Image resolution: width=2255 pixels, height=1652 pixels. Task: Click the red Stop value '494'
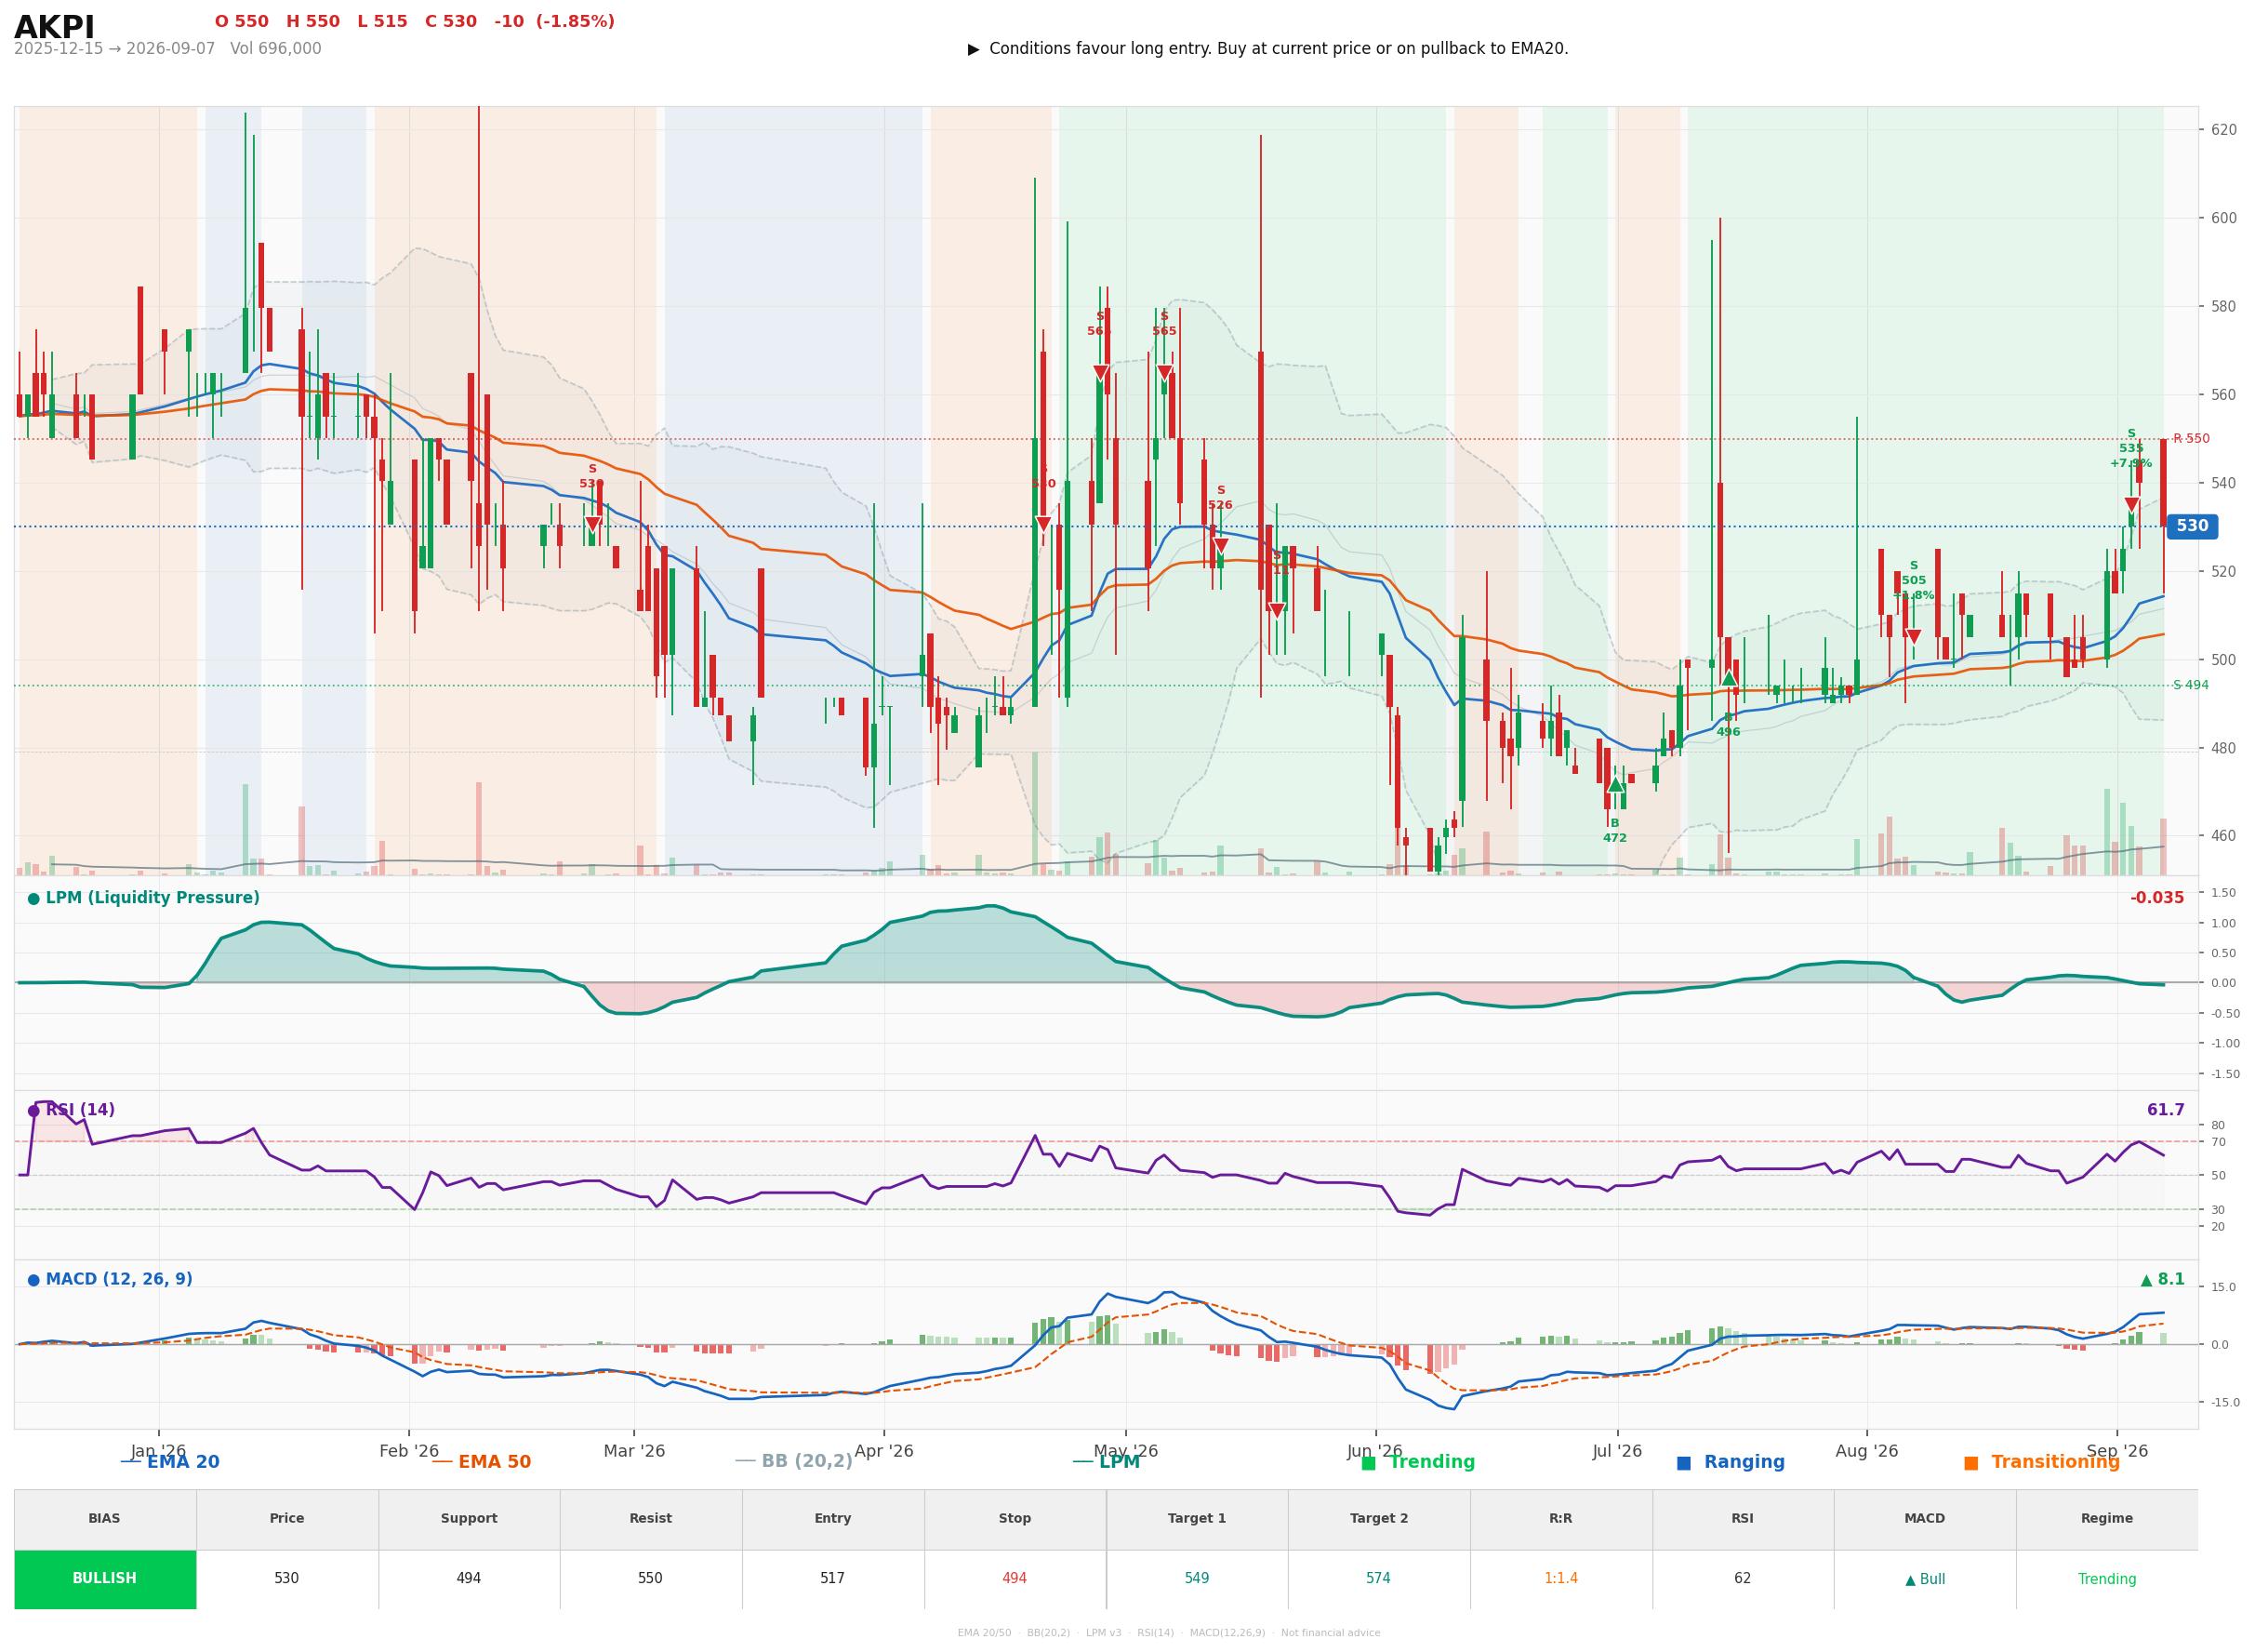pos(1015,1579)
